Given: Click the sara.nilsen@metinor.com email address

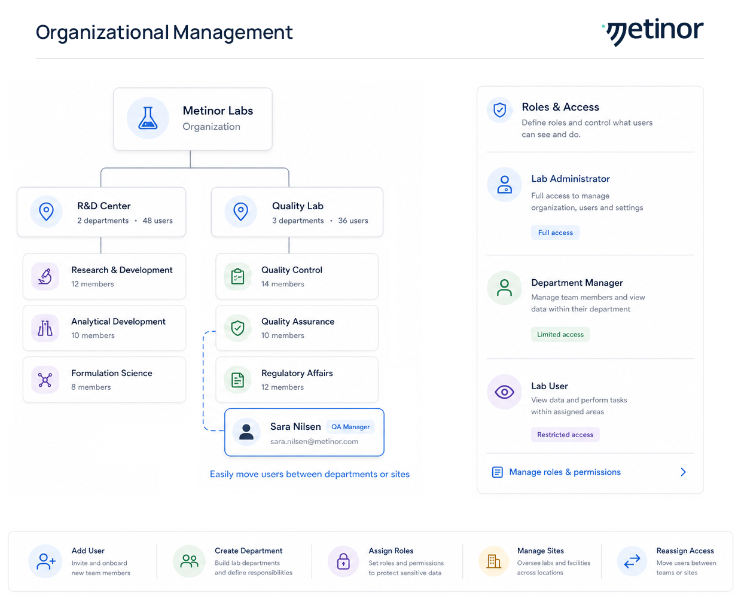Looking at the screenshot, I should [x=314, y=442].
